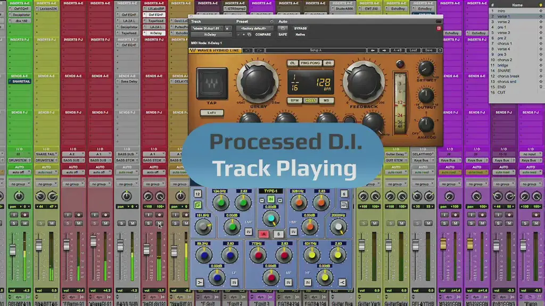Go to next preset with right arrow
The height and width of the screenshot is (306, 545).
pyautogui.click(x=384, y=50)
